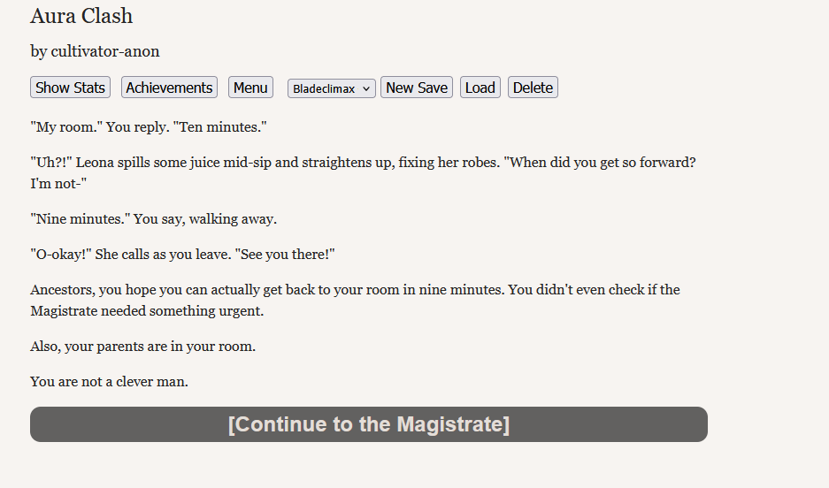The height and width of the screenshot is (488, 829).
Task: View the Achievements list
Action: 169,88
